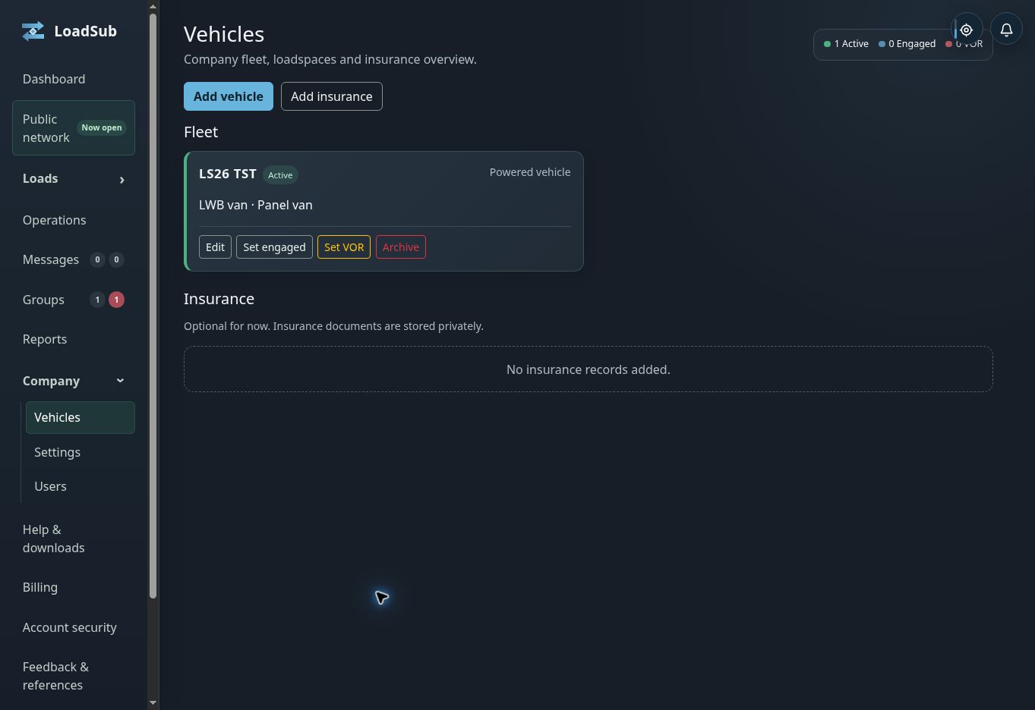Click "LWB van · Panel van" text

pos(256,205)
